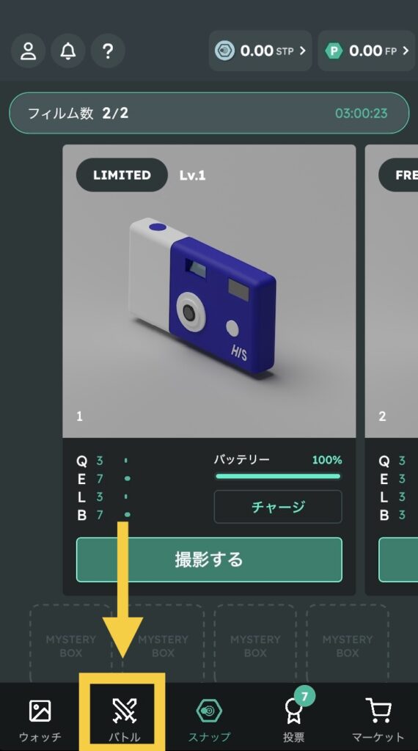Open the user profile icon
The height and width of the screenshot is (751, 418).
pyautogui.click(x=29, y=51)
